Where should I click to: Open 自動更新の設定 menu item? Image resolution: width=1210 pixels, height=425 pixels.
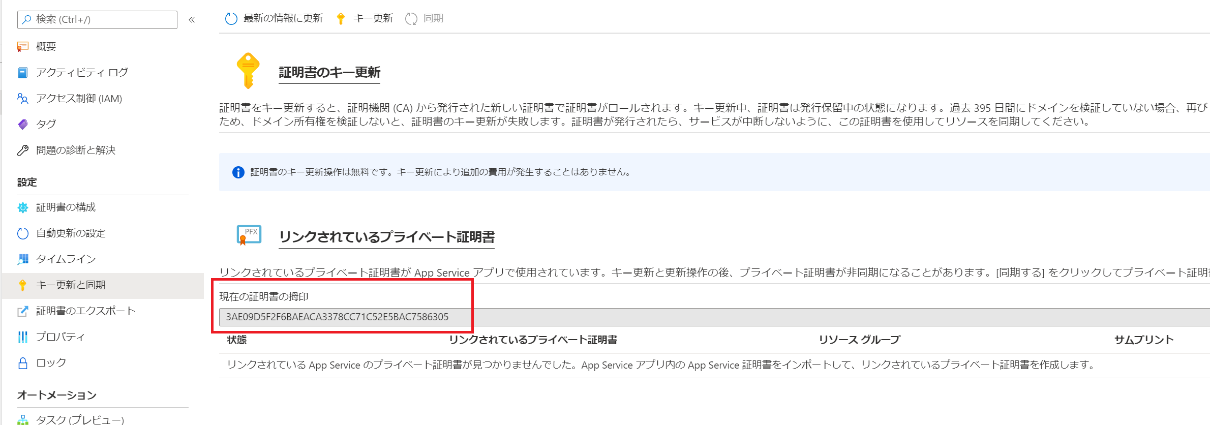(71, 233)
